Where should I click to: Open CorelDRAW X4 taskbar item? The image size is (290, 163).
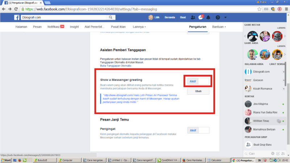[x=169, y=160]
